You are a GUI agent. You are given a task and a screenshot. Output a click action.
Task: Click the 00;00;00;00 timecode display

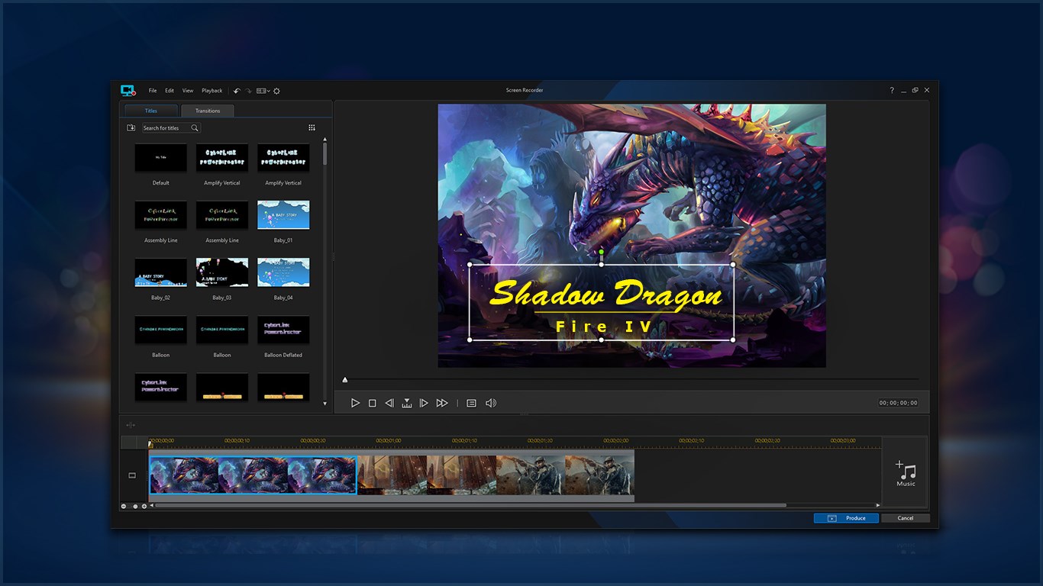pos(899,403)
